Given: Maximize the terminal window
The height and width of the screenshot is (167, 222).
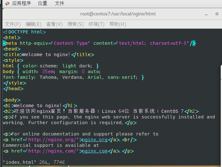Looking at the screenshot, I should 217,14.
